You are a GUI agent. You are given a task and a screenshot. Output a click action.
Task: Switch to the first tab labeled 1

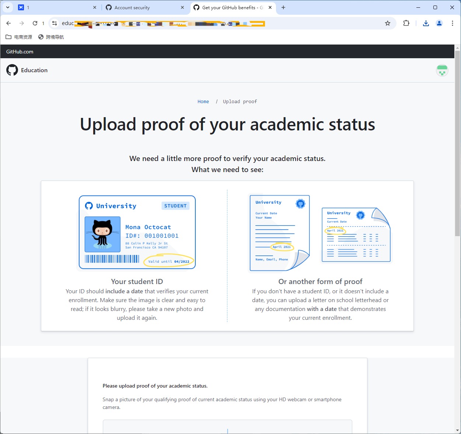pyautogui.click(x=55, y=7)
